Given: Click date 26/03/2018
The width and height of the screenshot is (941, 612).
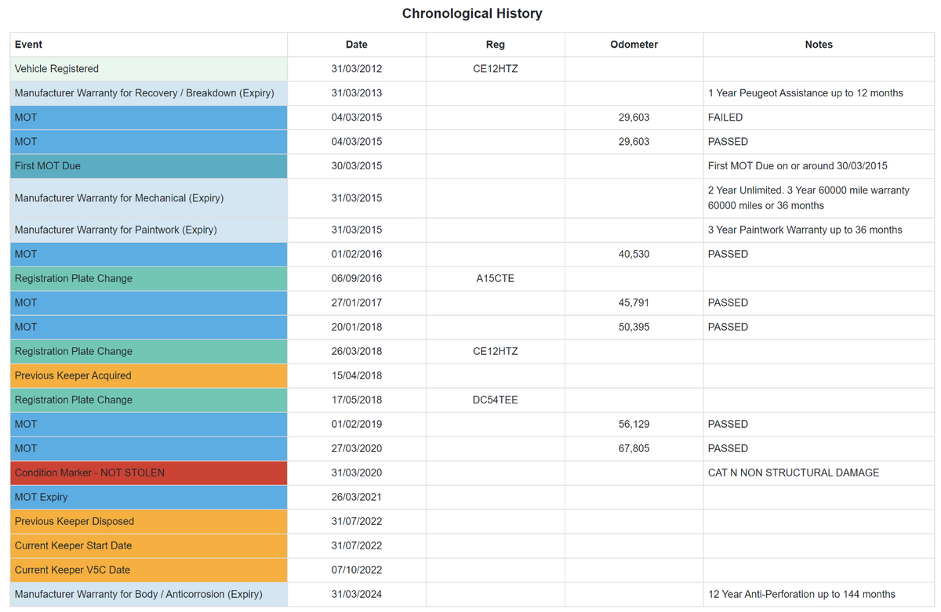Looking at the screenshot, I should (357, 352).
